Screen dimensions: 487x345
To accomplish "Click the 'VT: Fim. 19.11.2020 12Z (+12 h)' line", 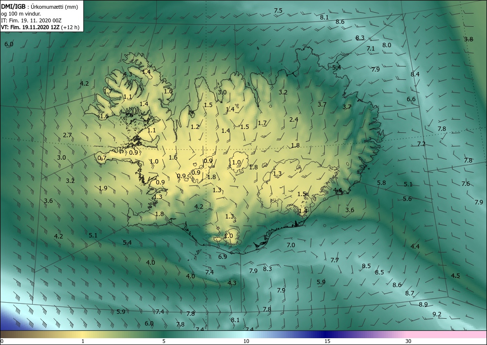I will click(40, 27).
